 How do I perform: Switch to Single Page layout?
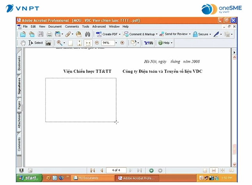(x=205, y=171)
